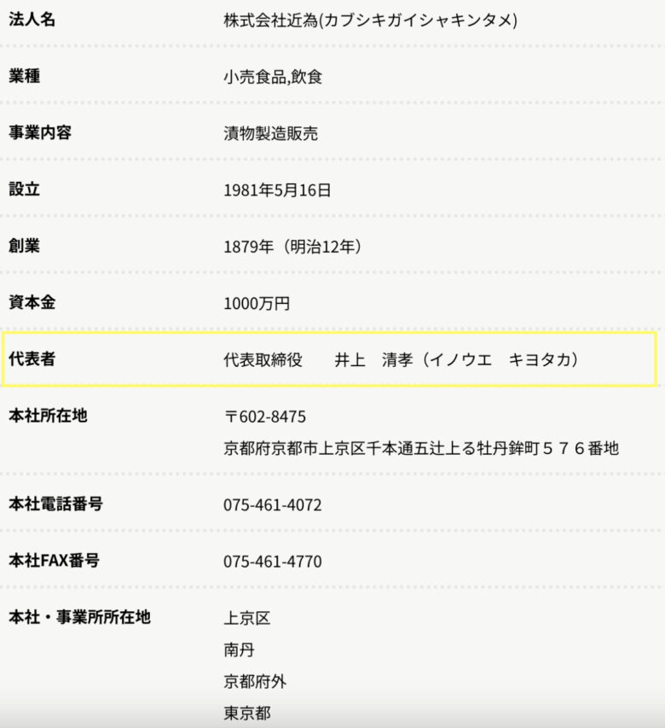Click the fax number 075-461-4770
Image resolution: width=665 pixels, height=728 pixels.
(x=273, y=562)
